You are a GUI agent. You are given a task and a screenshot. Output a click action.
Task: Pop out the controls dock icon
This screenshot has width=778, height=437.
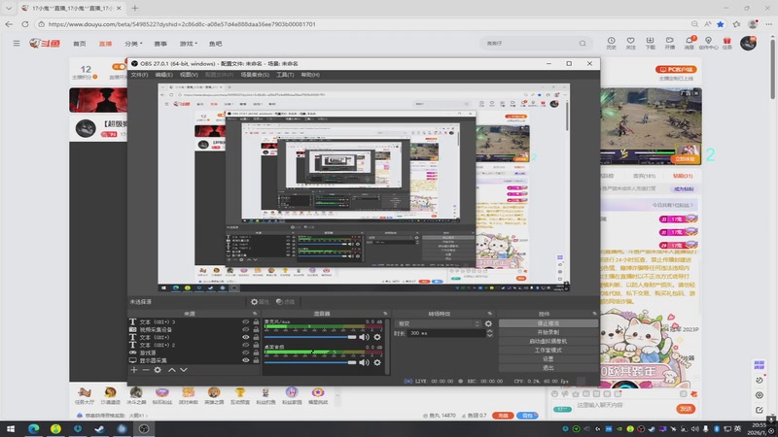(x=594, y=313)
